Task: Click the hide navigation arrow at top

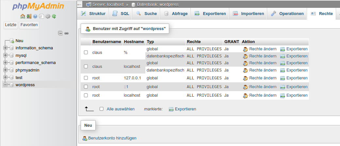Action: click(x=80, y=4)
